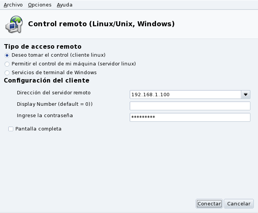
Task: Open the Archivo menu
Action: (x=13, y=5)
